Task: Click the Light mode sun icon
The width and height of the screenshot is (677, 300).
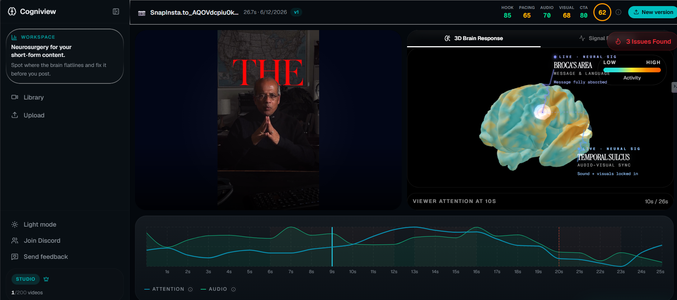Action: click(x=15, y=224)
